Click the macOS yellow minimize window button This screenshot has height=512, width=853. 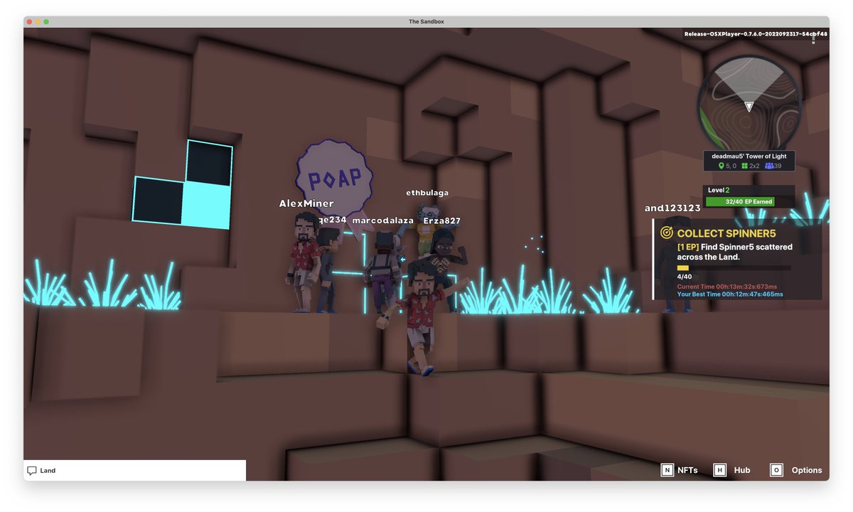pyautogui.click(x=38, y=22)
